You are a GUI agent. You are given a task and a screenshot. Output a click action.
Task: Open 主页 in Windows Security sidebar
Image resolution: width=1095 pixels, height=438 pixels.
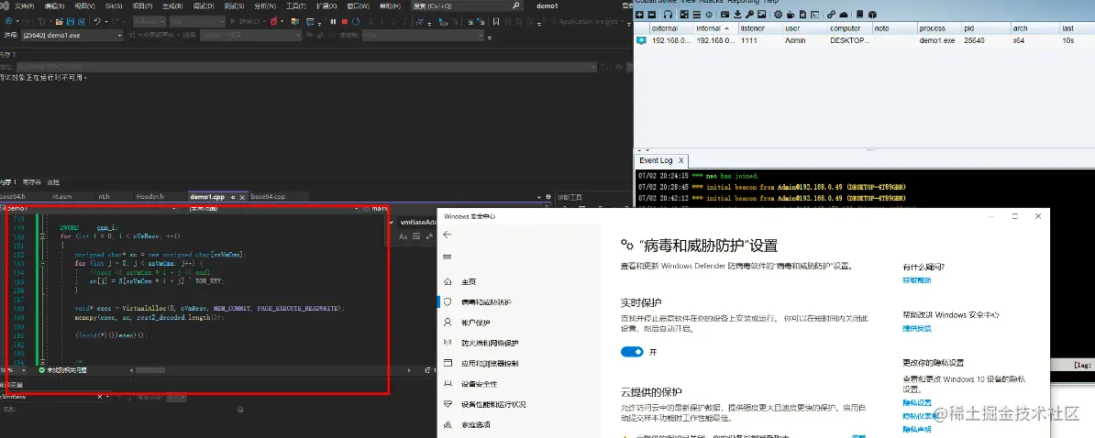pyautogui.click(x=468, y=282)
